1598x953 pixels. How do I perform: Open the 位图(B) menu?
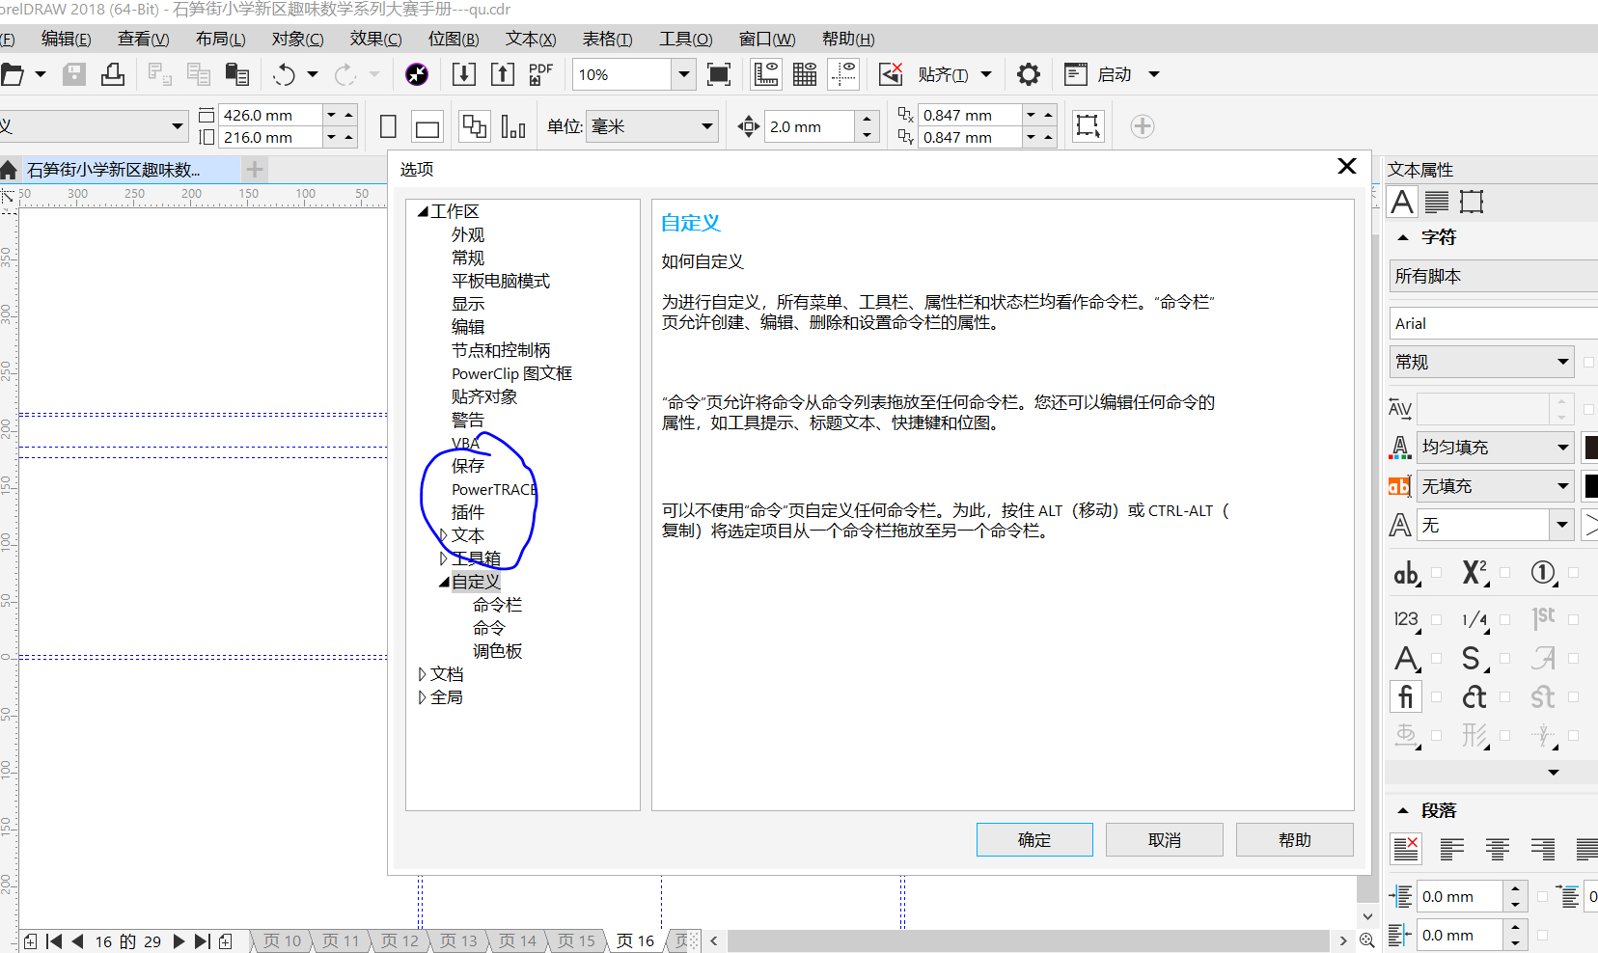pos(454,40)
